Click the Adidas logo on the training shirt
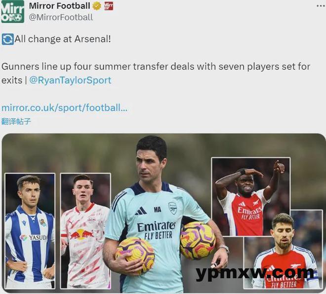 pyautogui.click(x=141, y=211)
